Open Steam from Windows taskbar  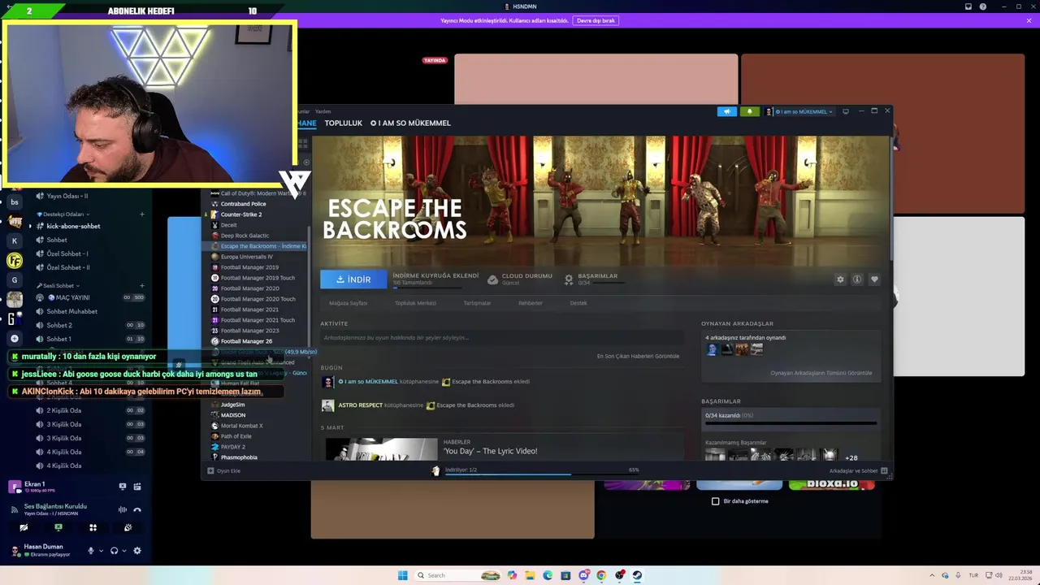click(x=637, y=575)
